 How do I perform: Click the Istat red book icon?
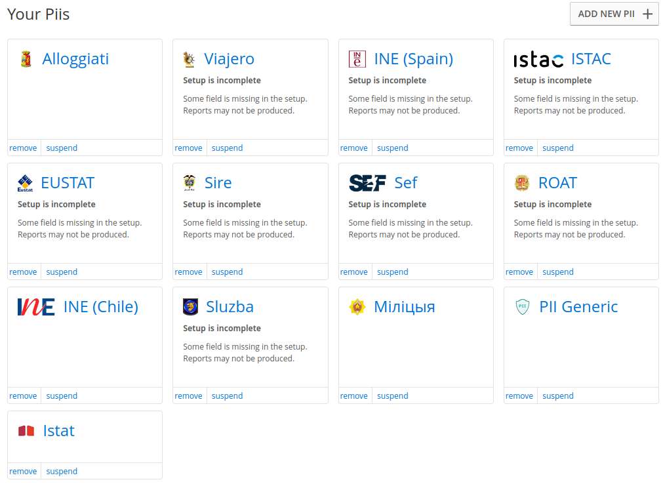click(x=26, y=431)
